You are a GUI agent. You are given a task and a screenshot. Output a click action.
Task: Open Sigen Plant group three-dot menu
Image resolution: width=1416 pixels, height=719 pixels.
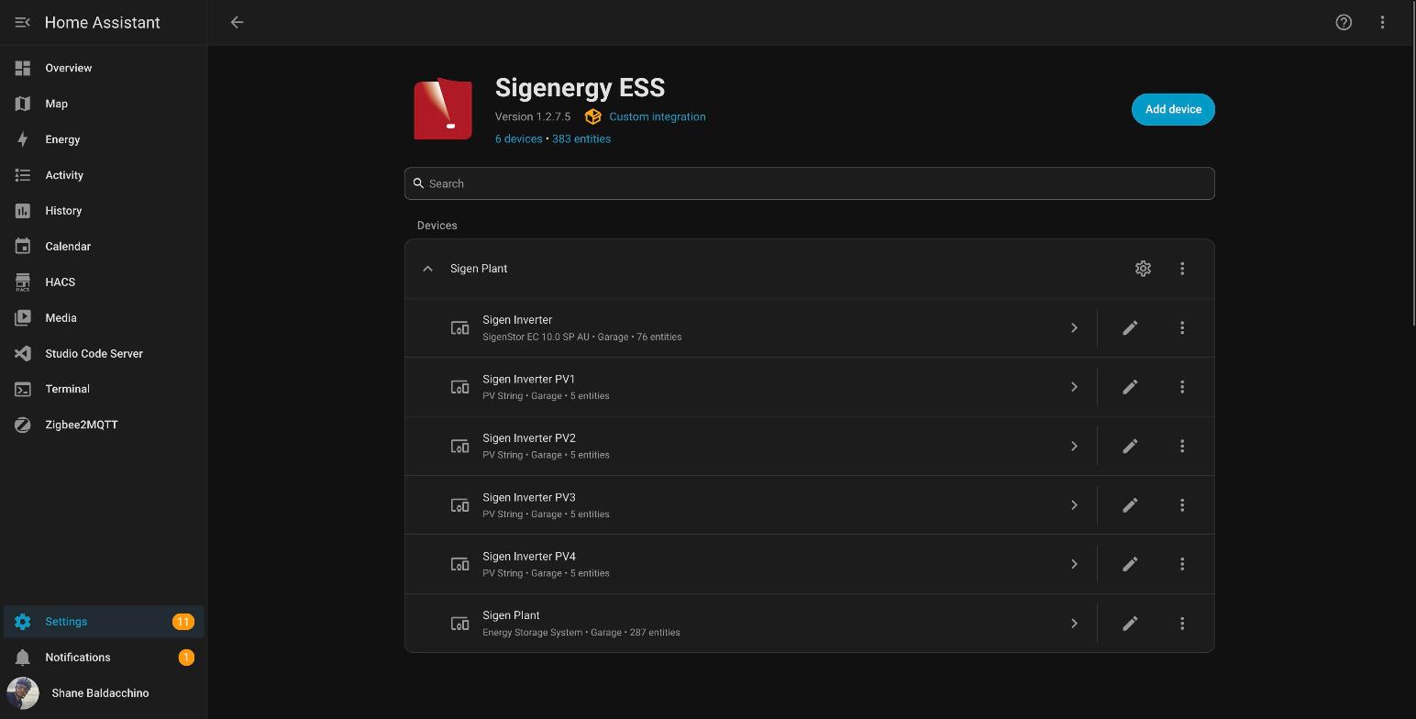(1182, 269)
